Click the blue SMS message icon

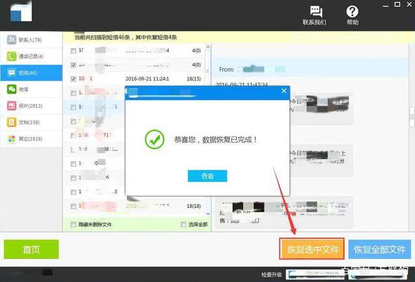click(x=12, y=73)
